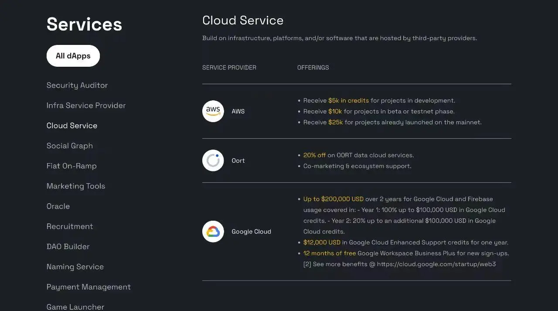The width and height of the screenshot is (558, 311).
Task: Click the Oort provider name
Action: click(238, 161)
